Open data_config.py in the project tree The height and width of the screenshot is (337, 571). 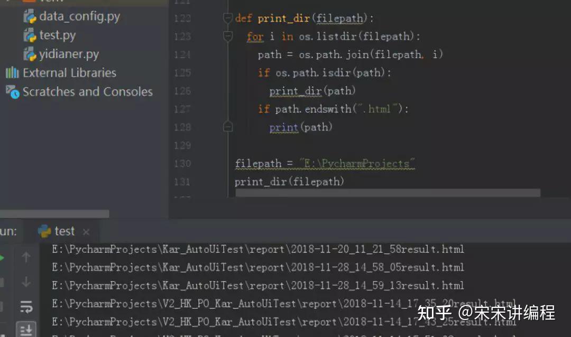pos(79,16)
